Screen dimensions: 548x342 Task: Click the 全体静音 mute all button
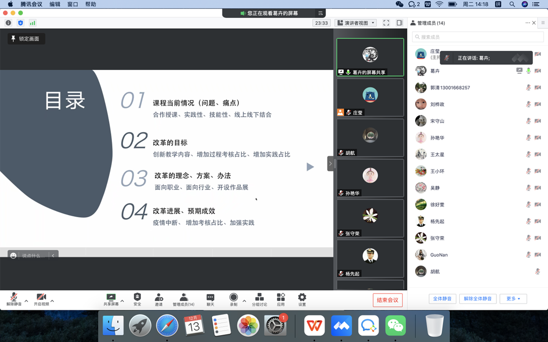click(x=442, y=299)
